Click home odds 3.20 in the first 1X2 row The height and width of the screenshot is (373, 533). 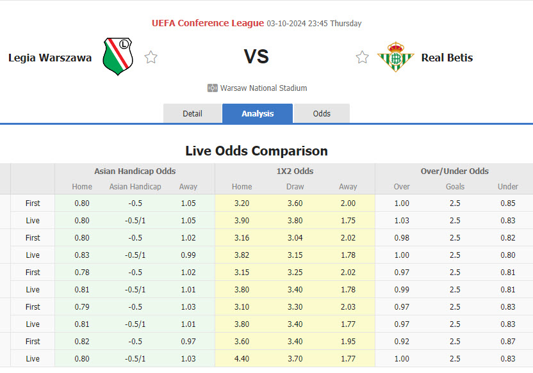[x=241, y=203]
